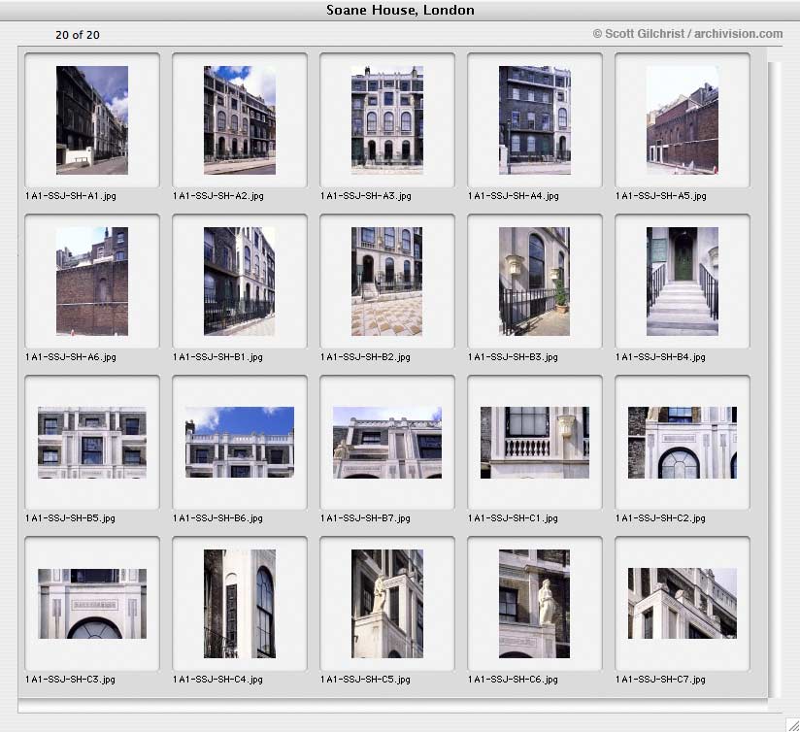The height and width of the screenshot is (732, 800).
Task: Click the 1A1-SSJ-SH-A4 thumbnail image
Action: [535, 120]
